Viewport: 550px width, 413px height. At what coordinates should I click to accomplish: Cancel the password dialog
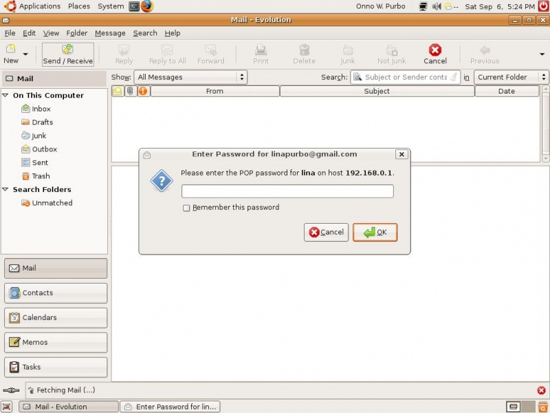[x=326, y=232]
